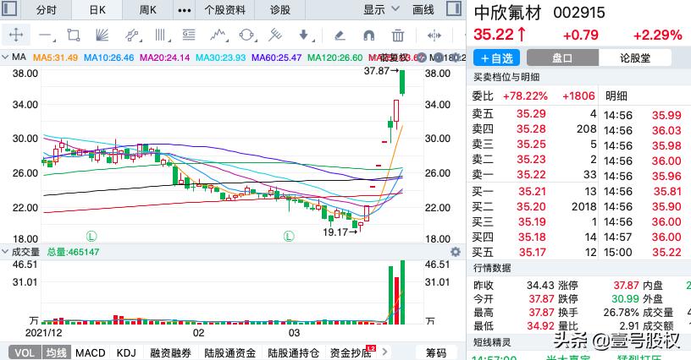Click the MA5:31.49 label
Viewport: 691px width, 360px height.
[56, 57]
